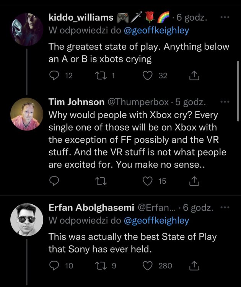Share Erfan Abolghasemi's tweet

pos(194,265)
